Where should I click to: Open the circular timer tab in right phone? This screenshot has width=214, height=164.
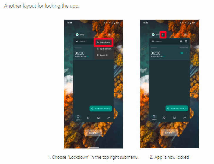pos(164,117)
